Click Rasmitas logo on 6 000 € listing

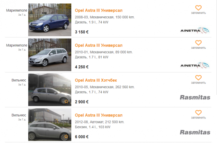(x=195, y=132)
